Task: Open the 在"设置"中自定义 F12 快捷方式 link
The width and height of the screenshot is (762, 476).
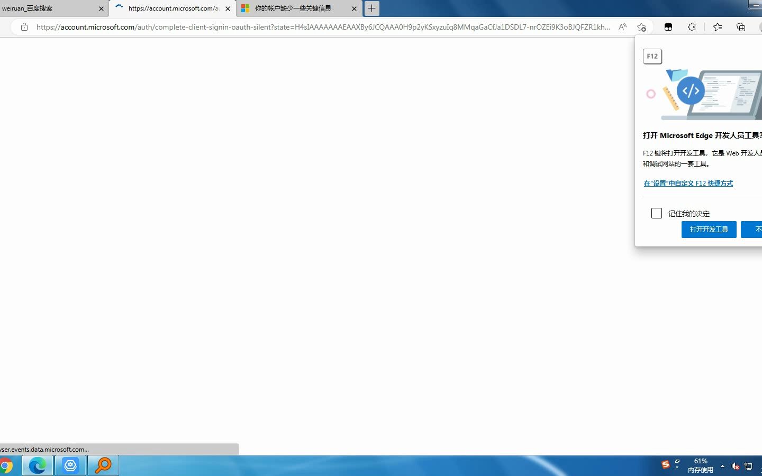Action: click(x=688, y=184)
